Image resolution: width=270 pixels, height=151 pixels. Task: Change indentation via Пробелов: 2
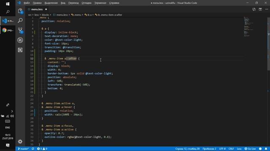[209, 149]
